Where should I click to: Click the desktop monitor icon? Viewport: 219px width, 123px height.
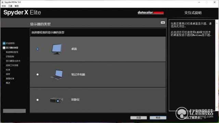point(56,49)
